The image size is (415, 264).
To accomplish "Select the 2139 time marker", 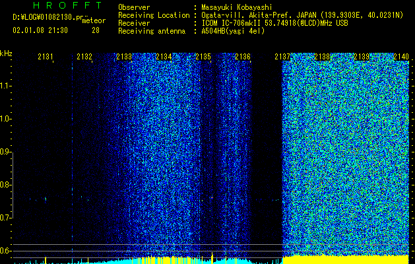I will click(362, 57).
